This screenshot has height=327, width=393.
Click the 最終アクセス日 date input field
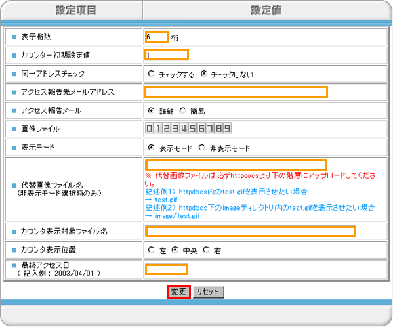167,269
